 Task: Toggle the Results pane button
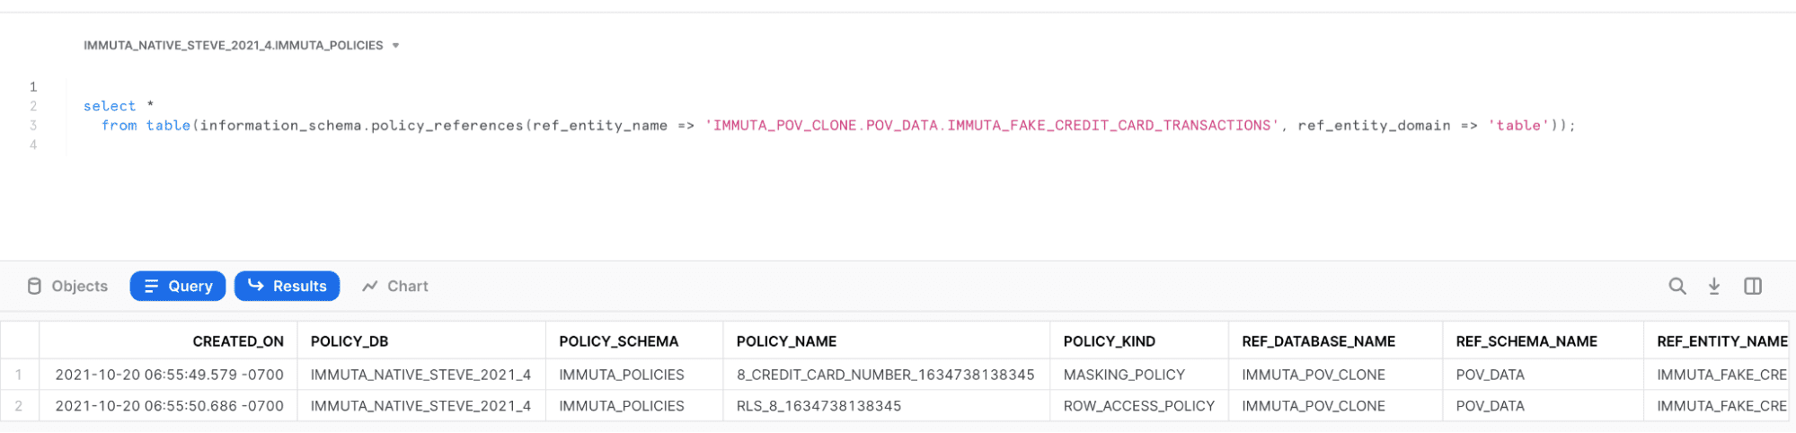pyautogui.click(x=287, y=286)
